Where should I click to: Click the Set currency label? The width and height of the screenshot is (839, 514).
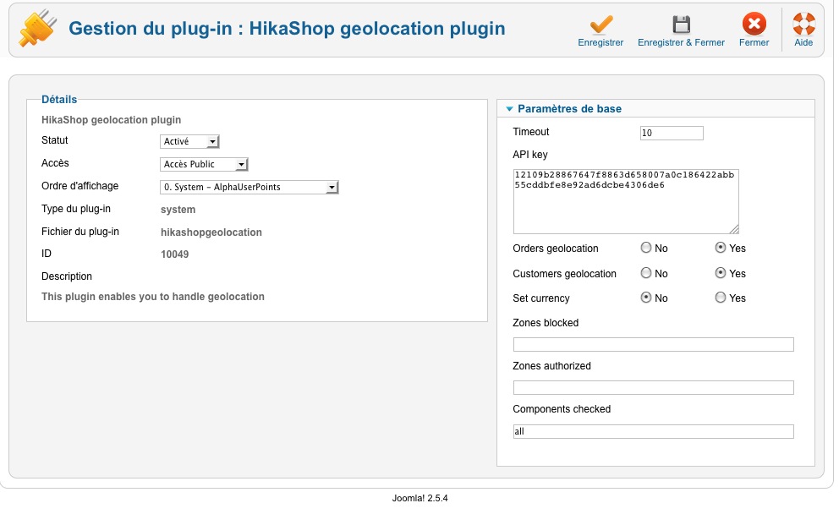point(541,298)
